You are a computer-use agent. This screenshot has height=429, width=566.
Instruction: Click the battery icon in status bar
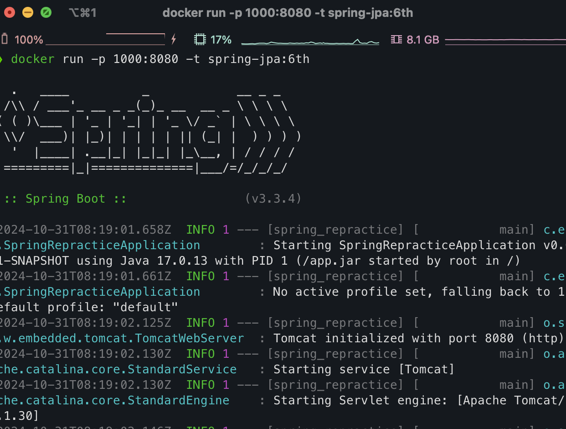(x=5, y=40)
